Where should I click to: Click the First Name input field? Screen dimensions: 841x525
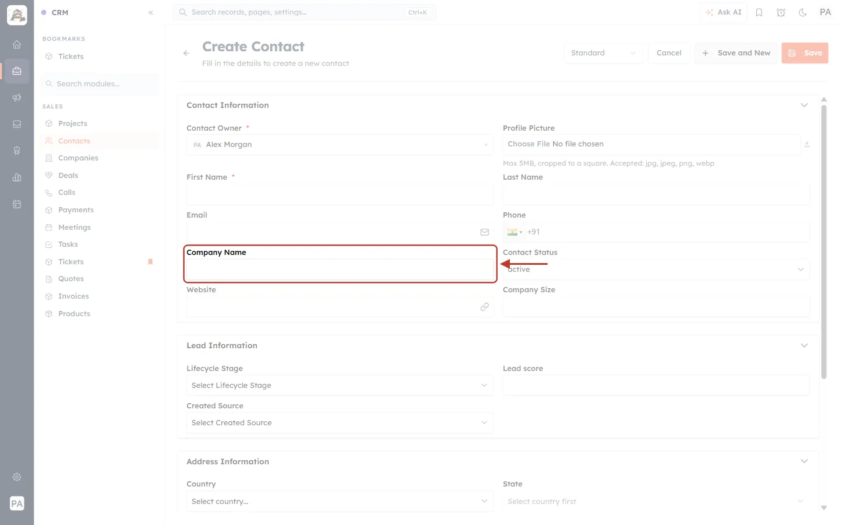[x=340, y=194]
